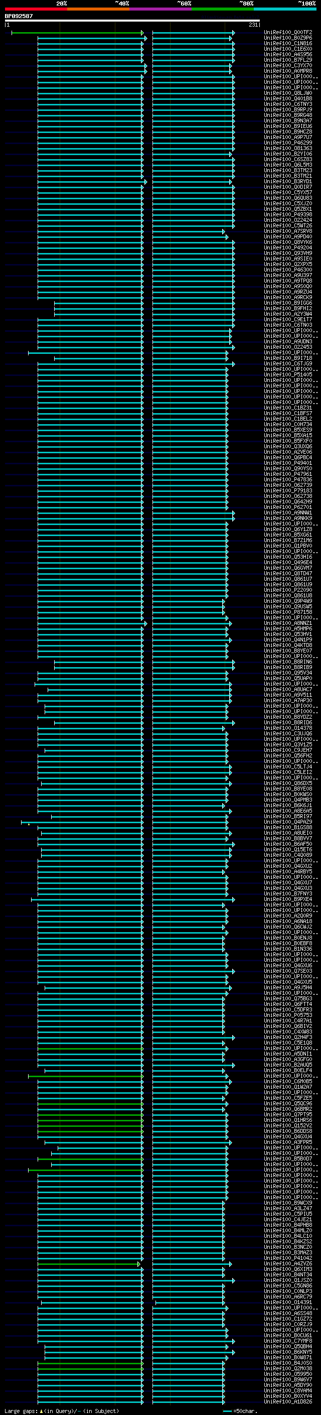Image resolution: width=321 pixels, height=1415 pixels.
Task: Select subject label UniRef100_B9N3A7
Action: [288, 121]
